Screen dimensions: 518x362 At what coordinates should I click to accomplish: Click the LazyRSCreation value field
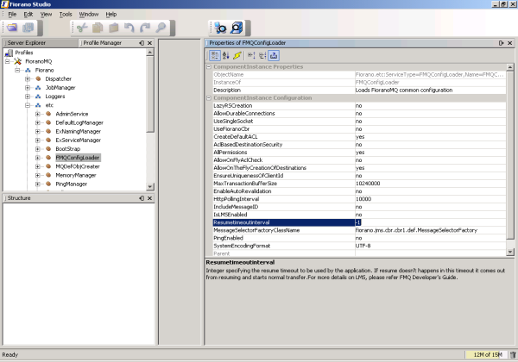(430, 106)
